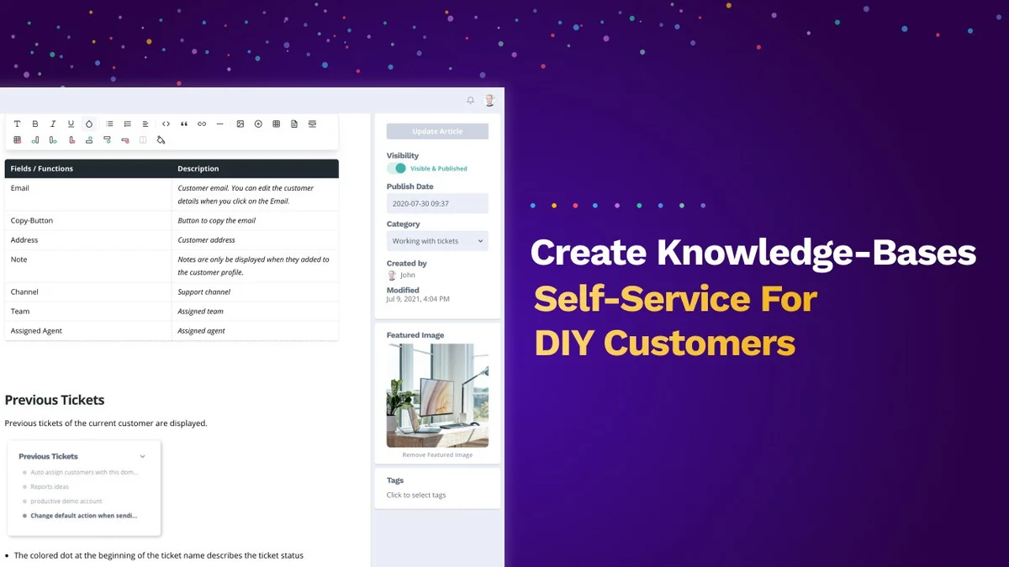
Task: Click the Note table cell
Action: (x=87, y=266)
